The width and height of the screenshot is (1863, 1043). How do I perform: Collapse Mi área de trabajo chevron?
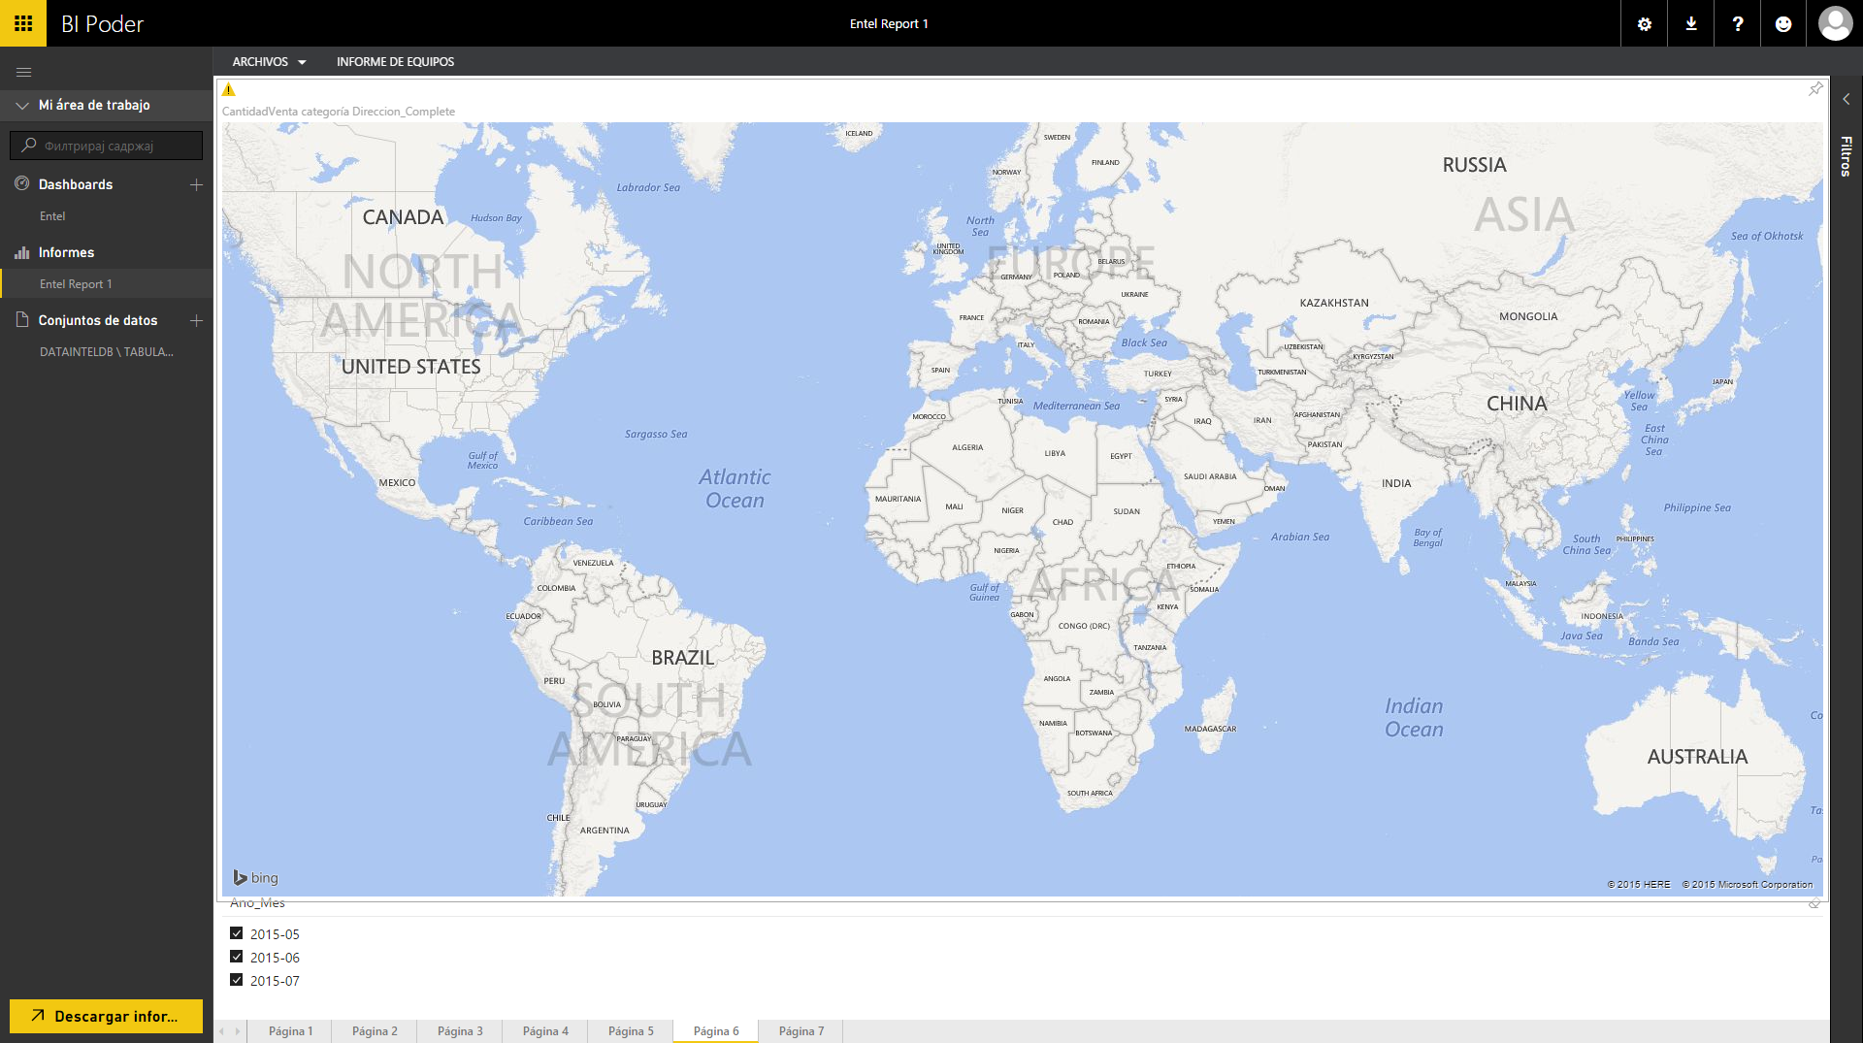pyautogui.click(x=22, y=105)
